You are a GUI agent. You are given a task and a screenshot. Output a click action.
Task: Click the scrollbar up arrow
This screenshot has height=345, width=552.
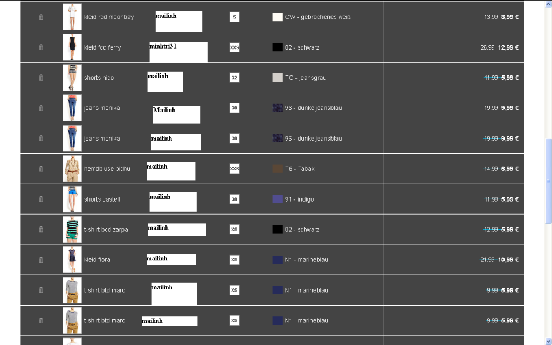point(548,4)
